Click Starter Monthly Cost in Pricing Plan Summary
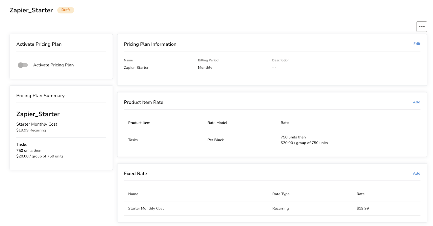This screenshot has height=226, width=433. tap(37, 124)
